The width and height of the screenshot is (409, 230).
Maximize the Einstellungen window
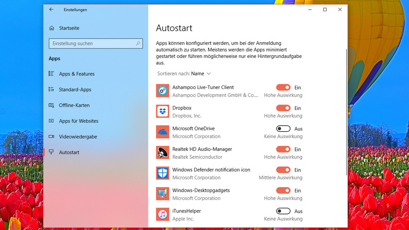[x=325, y=10]
